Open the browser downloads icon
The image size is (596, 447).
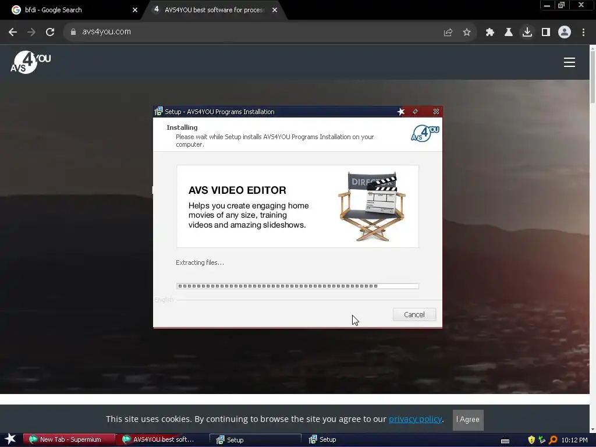click(x=527, y=32)
